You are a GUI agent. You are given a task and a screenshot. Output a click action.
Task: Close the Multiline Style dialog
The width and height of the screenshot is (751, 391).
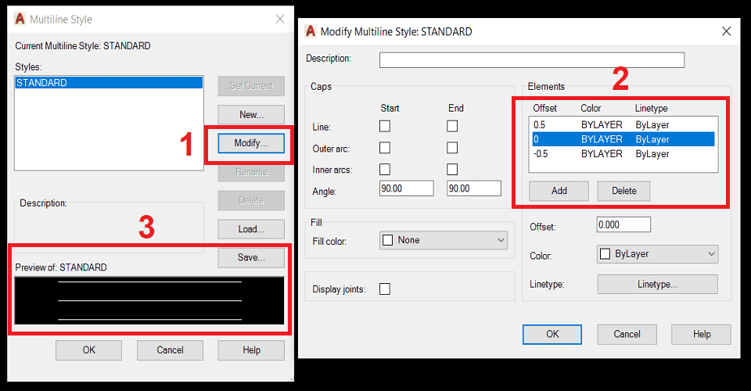(x=280, y=19)
